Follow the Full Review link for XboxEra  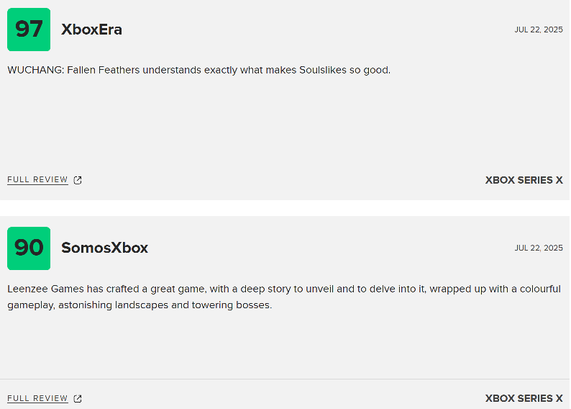(37, 180)
